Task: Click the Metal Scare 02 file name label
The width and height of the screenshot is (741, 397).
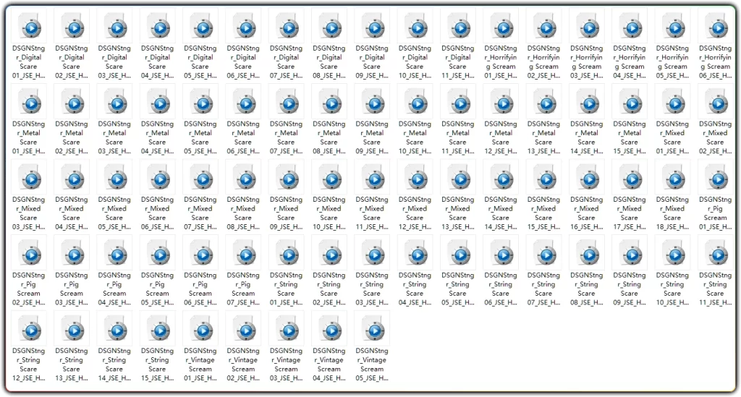Action: [72, 137]
